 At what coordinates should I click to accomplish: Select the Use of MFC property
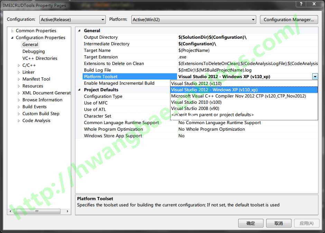point(127,103)
